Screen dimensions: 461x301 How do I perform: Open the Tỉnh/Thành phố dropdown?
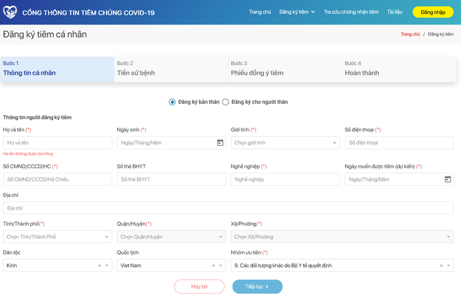(x=107, y=237)
